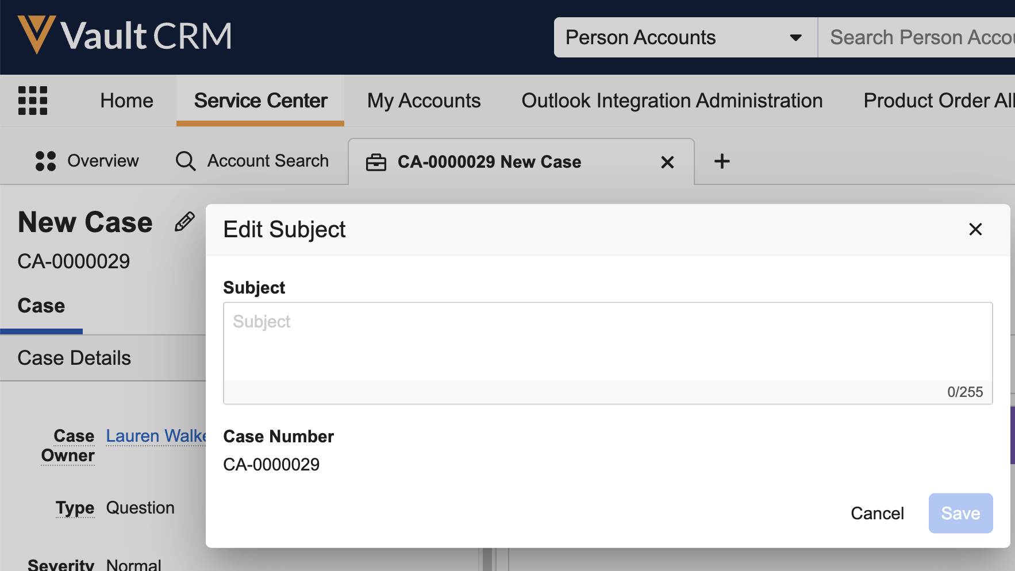Click the Vault CRM logo
1015x571 pixels.
coord(125,36)
